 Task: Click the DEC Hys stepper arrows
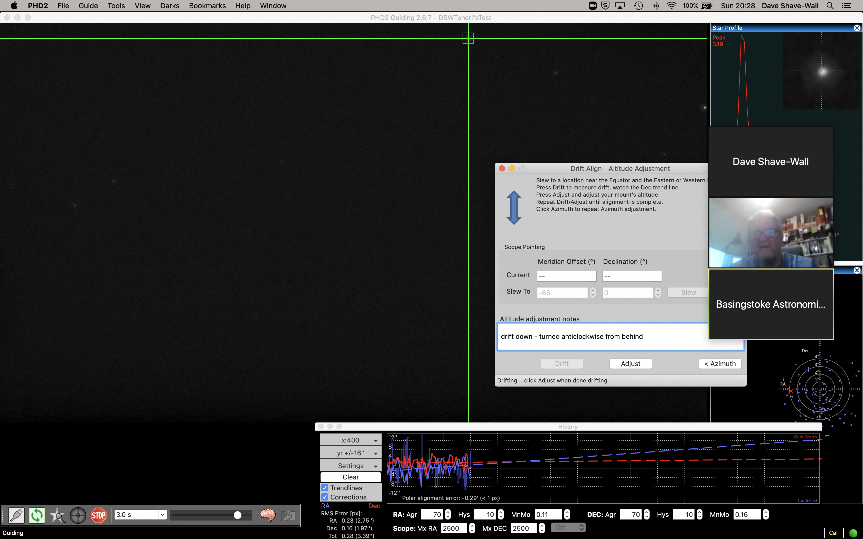699,515
